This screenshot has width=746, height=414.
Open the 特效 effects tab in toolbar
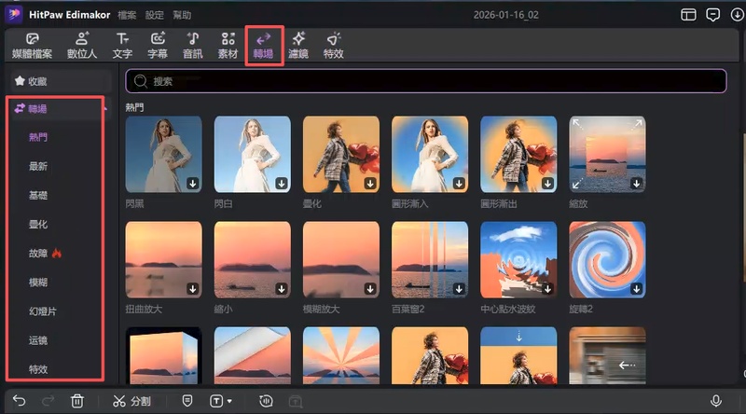334,46
